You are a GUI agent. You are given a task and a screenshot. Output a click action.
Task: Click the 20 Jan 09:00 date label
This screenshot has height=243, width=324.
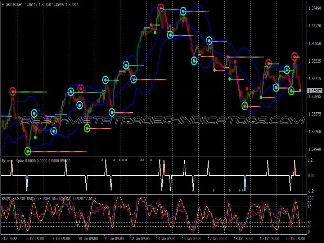295,239
